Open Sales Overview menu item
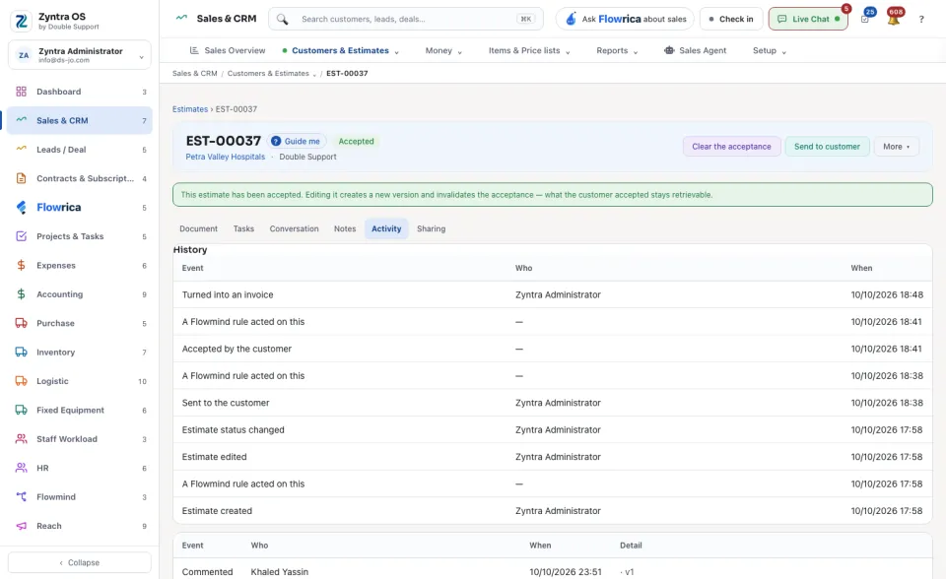This screenshot has height=579, width=946. pos(228,50)
